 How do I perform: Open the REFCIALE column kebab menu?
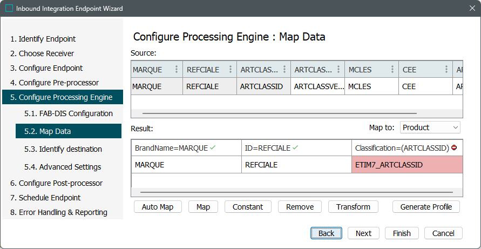[x=231, y=70]
